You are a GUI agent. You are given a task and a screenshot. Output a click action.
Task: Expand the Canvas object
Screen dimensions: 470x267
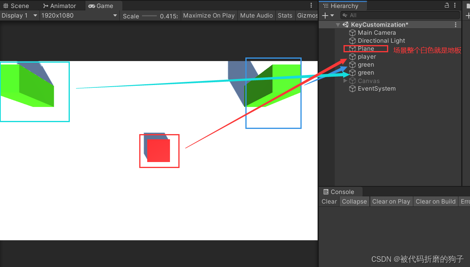pyautogui.click(x=345, y=81)
